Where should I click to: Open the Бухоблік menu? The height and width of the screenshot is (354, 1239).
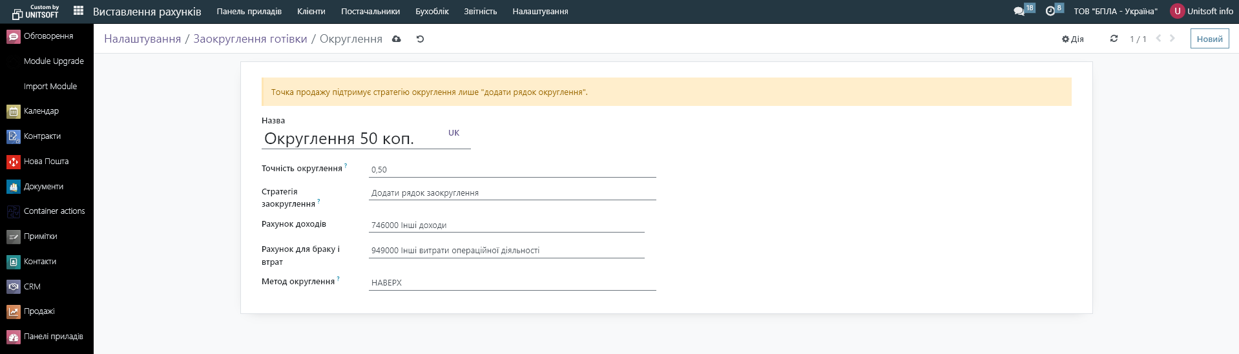[432, 12]
